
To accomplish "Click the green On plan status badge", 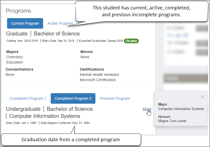I will point(131,41).
